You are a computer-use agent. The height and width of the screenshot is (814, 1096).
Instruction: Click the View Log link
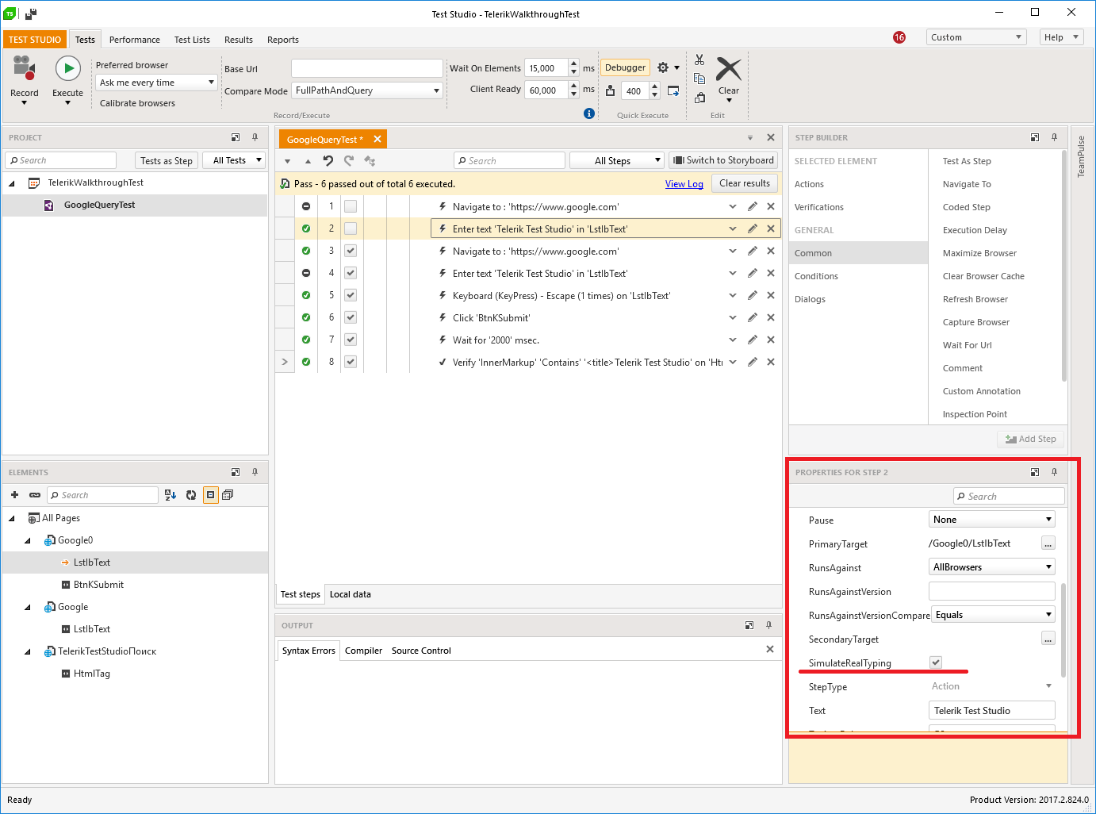[x=684, y=184]
